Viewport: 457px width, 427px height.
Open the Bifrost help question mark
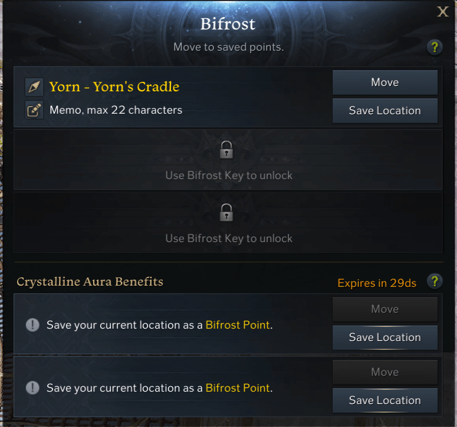[x=435, y=47]
